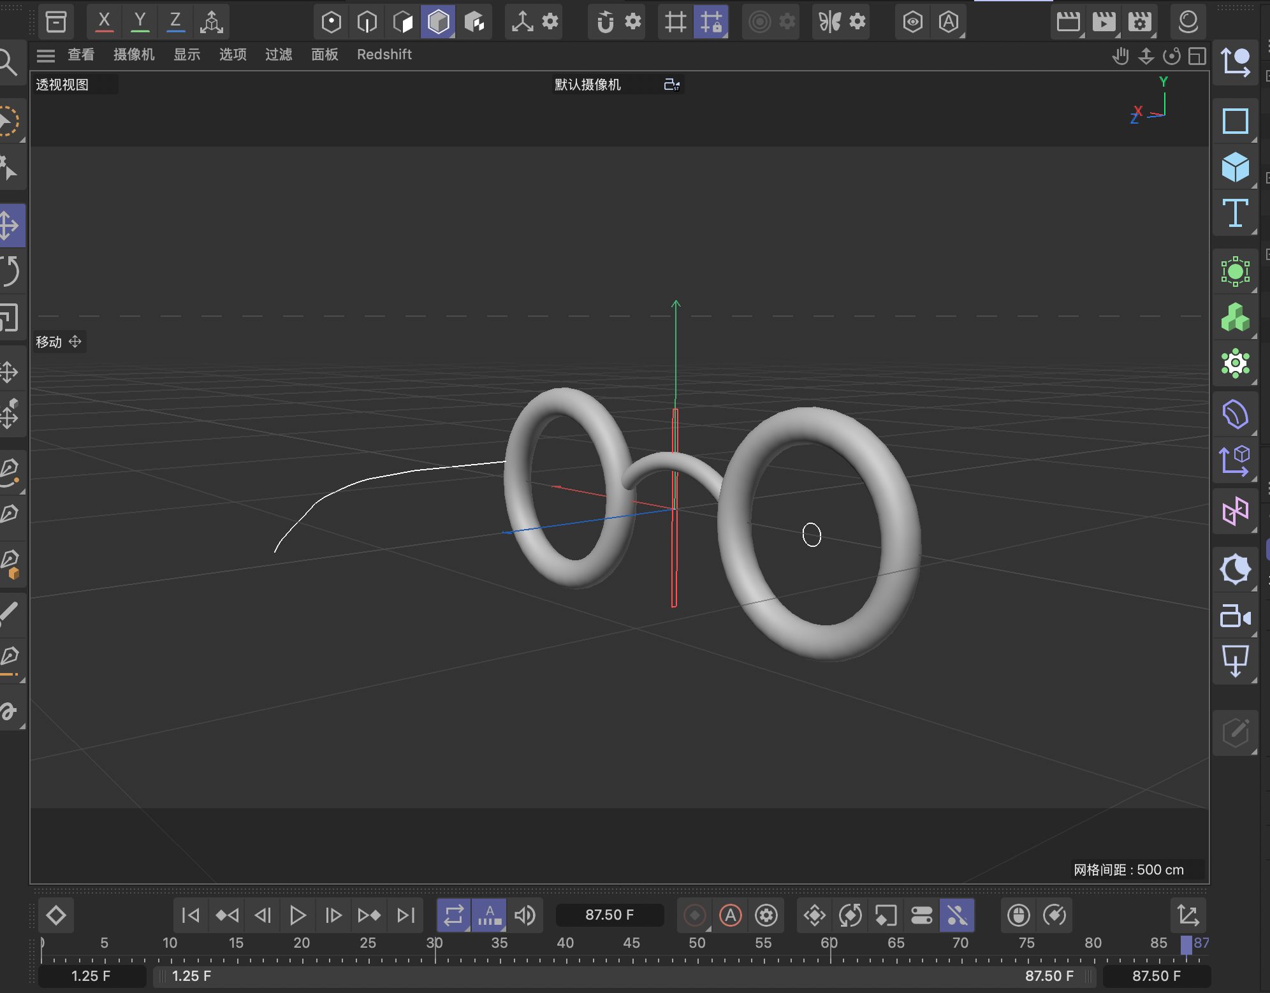1270x993 pixels.
Task: Switch to Edges mode in top toolbar
Action: coord(367,22)
